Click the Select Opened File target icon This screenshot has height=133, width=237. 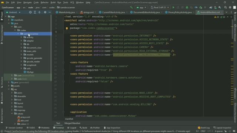pos(30,12)
